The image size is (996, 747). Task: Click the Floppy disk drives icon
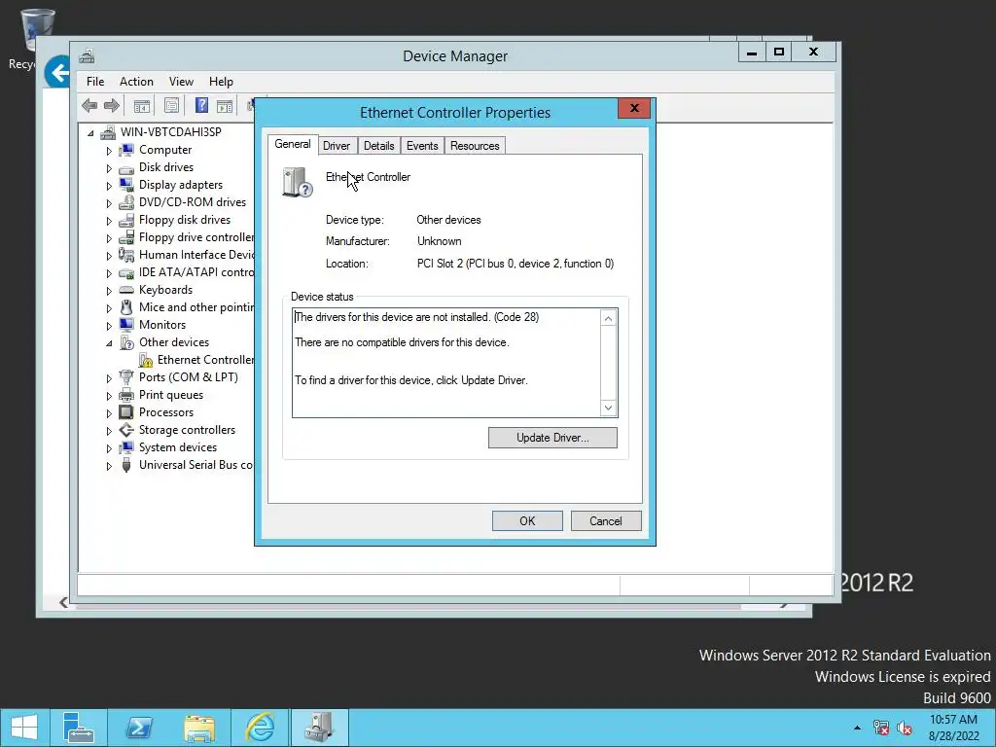tap(126, 220)
